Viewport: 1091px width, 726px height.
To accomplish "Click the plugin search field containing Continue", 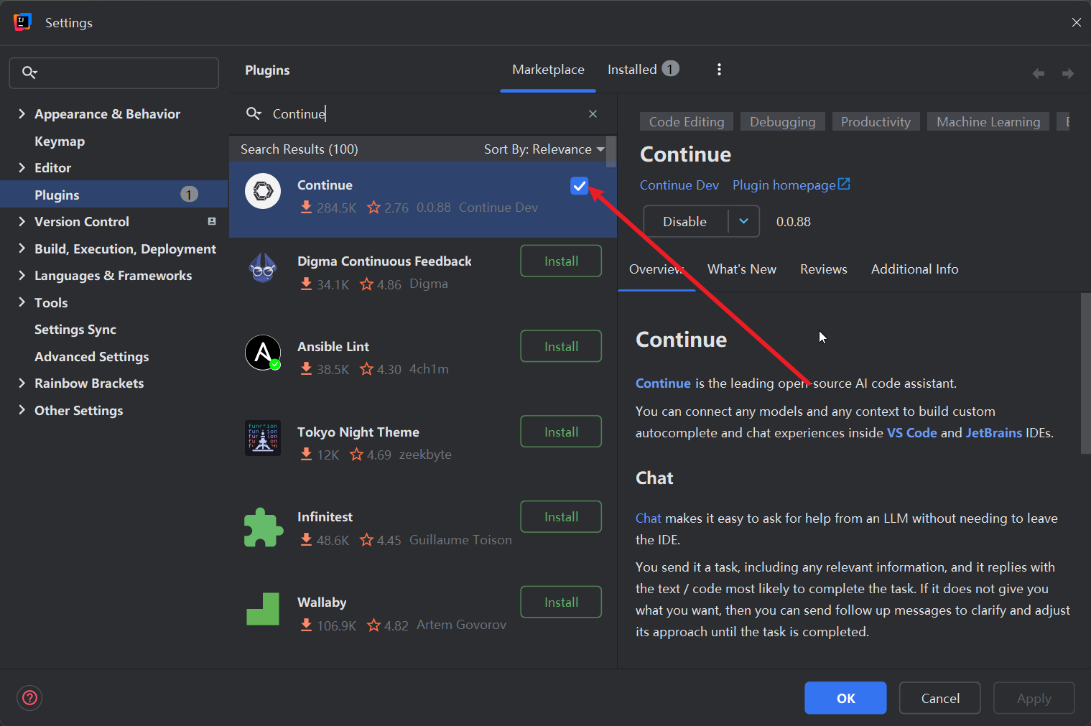I will (x=422, y=113).
